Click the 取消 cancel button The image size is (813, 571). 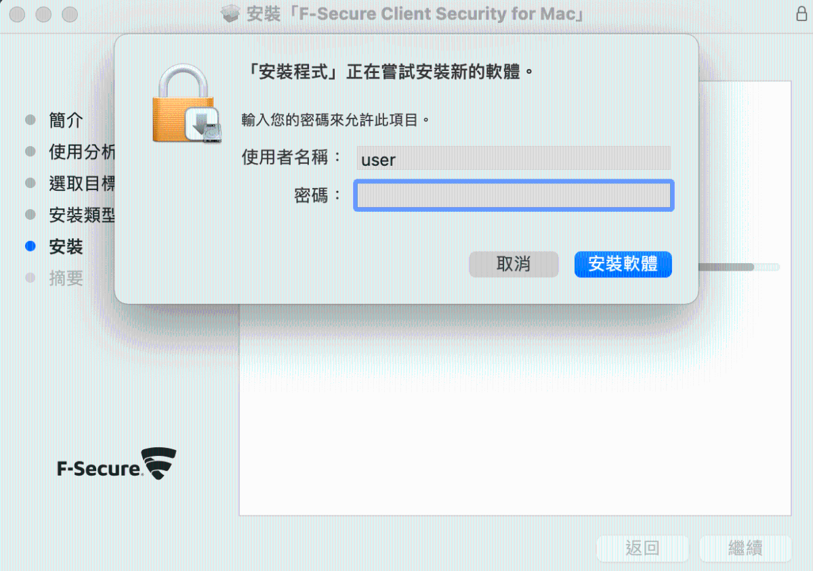[514, 265]
